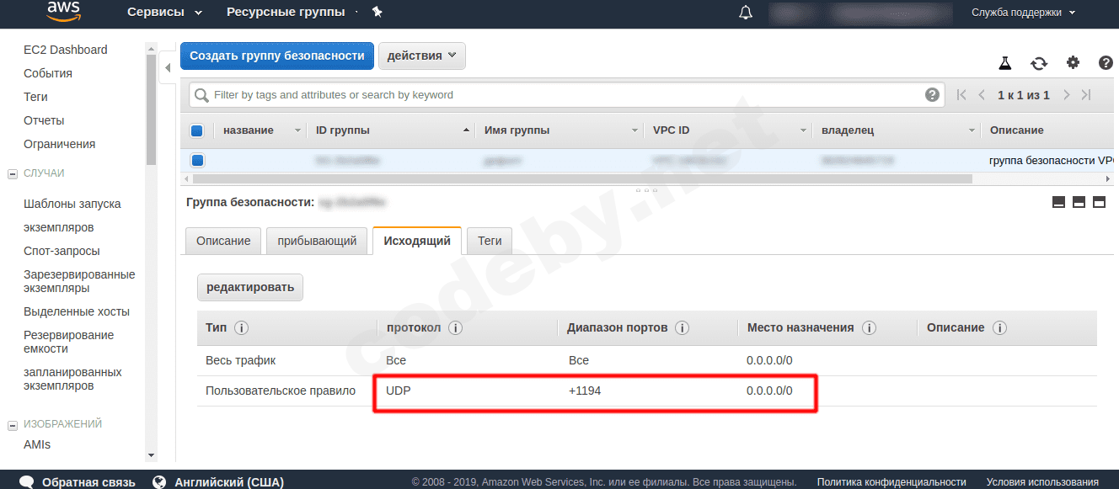This screenshot has width=1119, height=489.
Task: Show info for Диапазон портов column
Action: coord(683,328)
